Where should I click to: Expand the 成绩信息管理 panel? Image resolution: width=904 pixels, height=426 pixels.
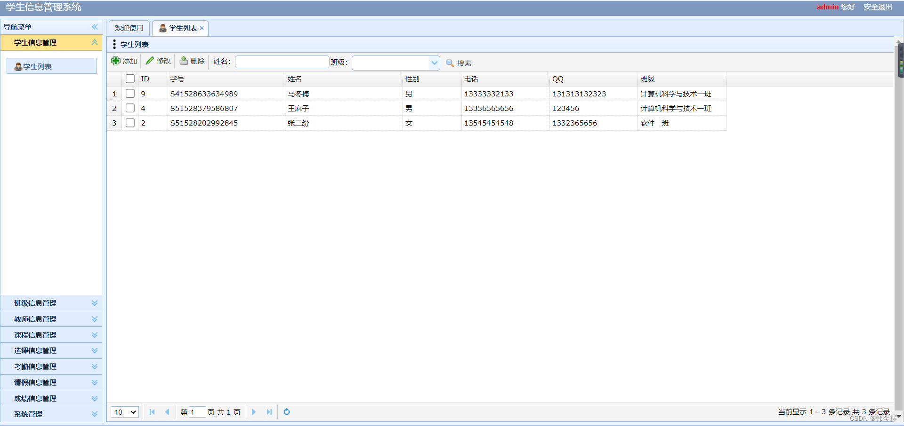[x=95, y=398]
